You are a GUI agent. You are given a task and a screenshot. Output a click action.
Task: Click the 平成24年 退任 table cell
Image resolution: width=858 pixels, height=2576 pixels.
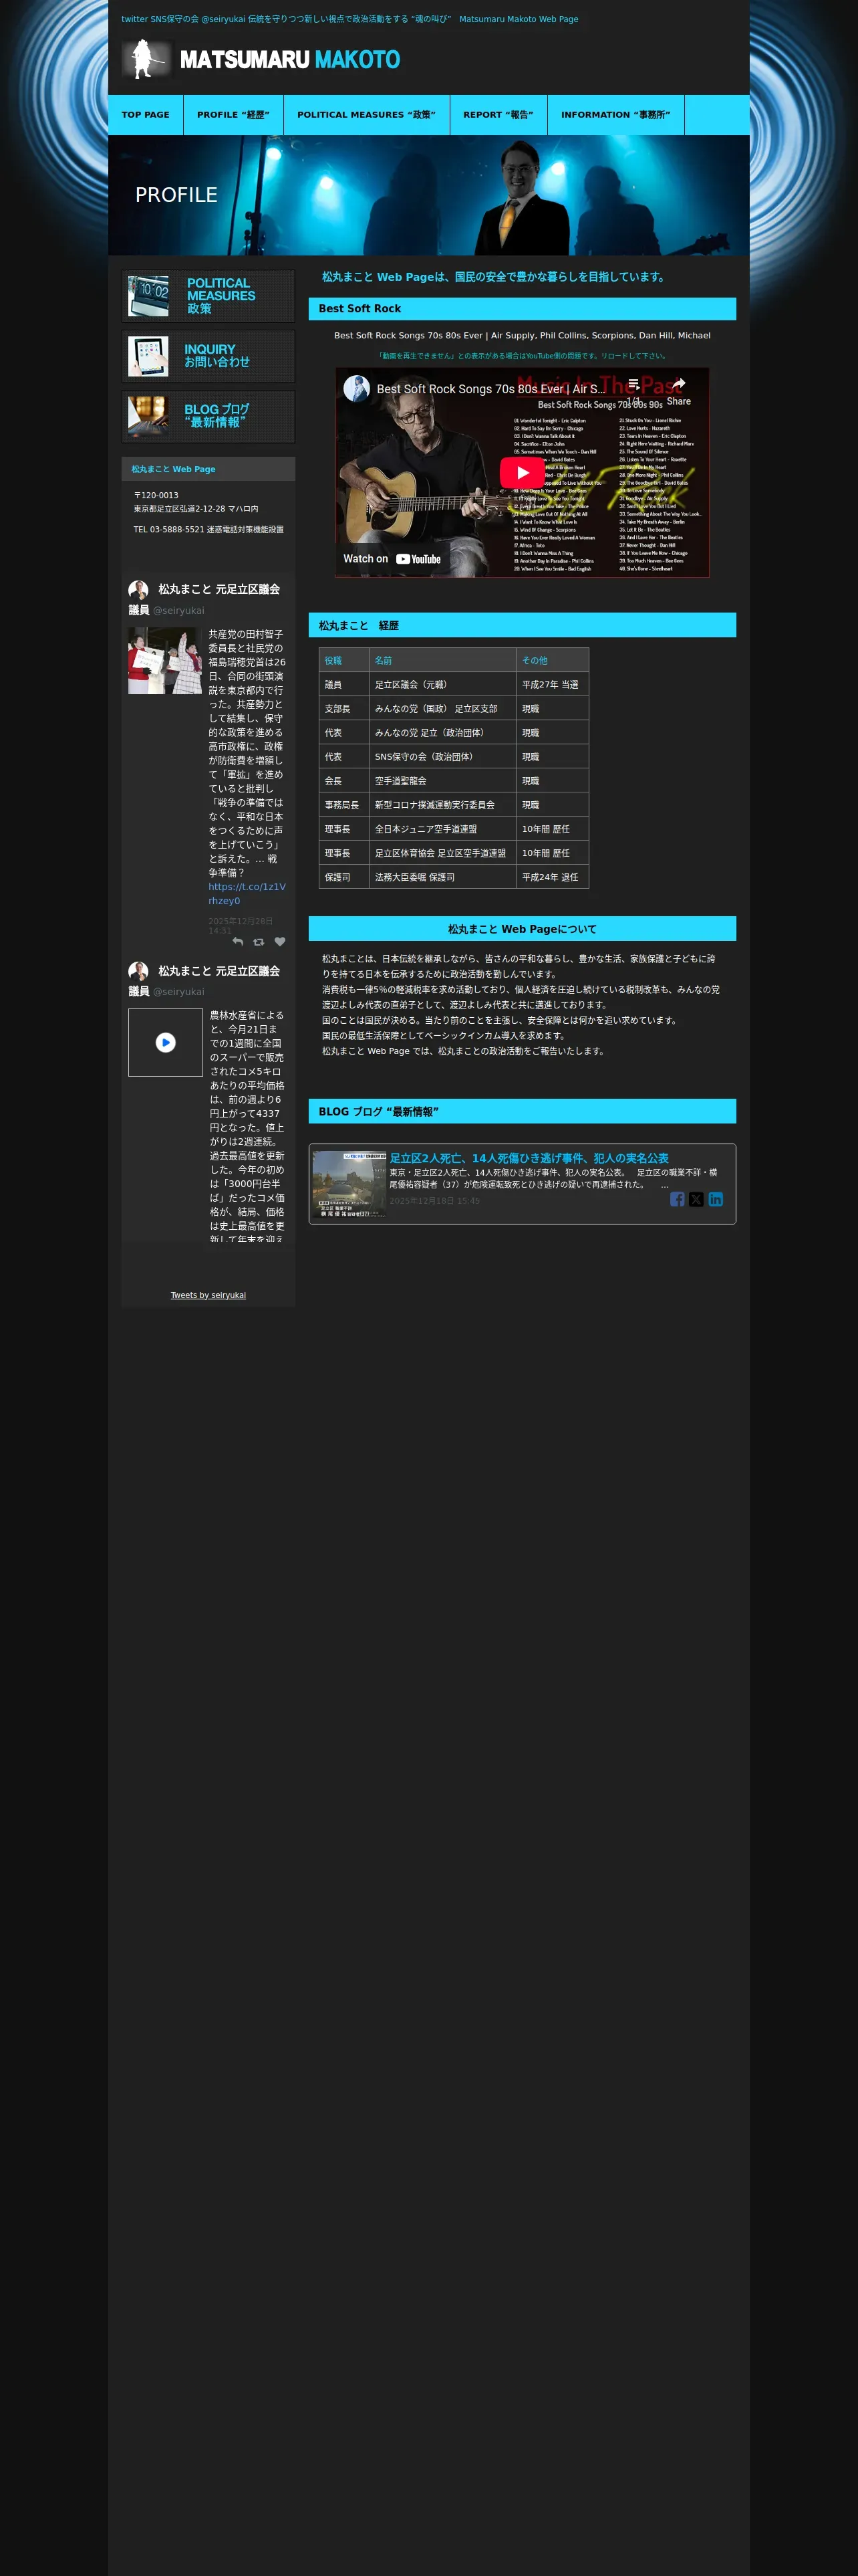pyautogui.click(x=553, y=877)
